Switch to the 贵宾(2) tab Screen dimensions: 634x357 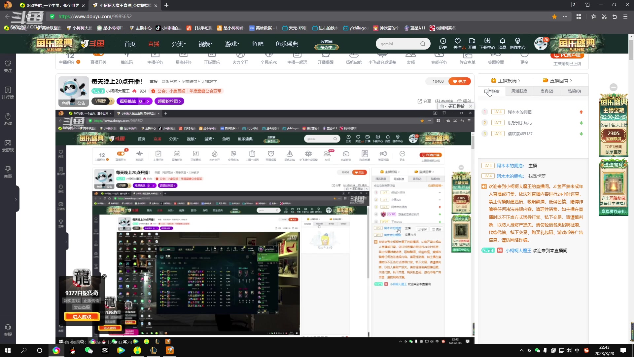(x=547, y=91)
